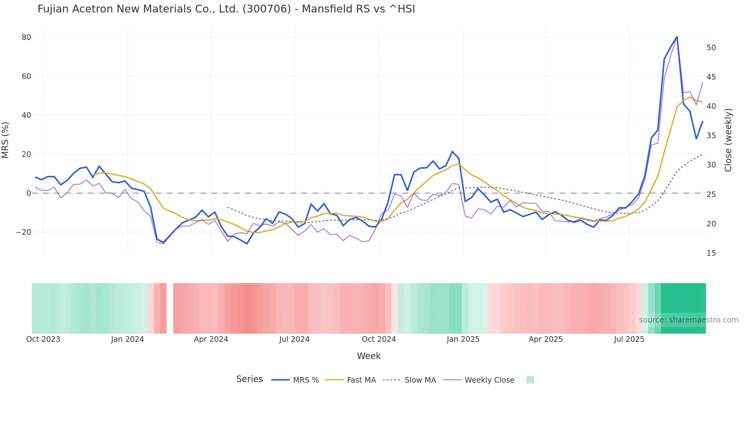Click the '80' tick on the MRS axis

26,37
